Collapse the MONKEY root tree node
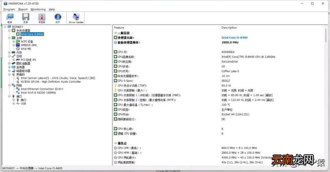Viewport: 330px width, 172px height. click(x=5, y=27)
